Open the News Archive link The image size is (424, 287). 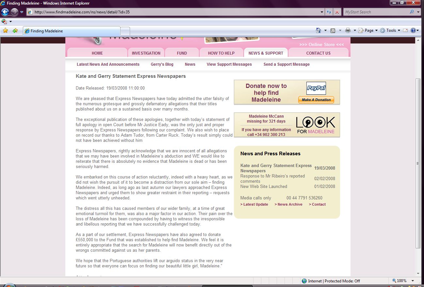[x=288, y=204]
